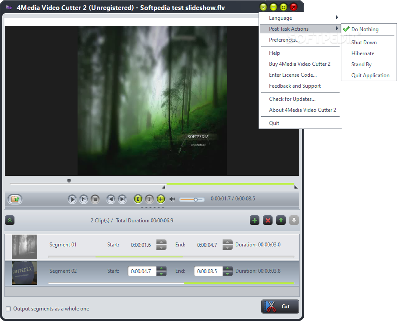Choose Buy 4Media Video Cutter 2
Viewport: 397px width, 321px height.
[301, 64]
